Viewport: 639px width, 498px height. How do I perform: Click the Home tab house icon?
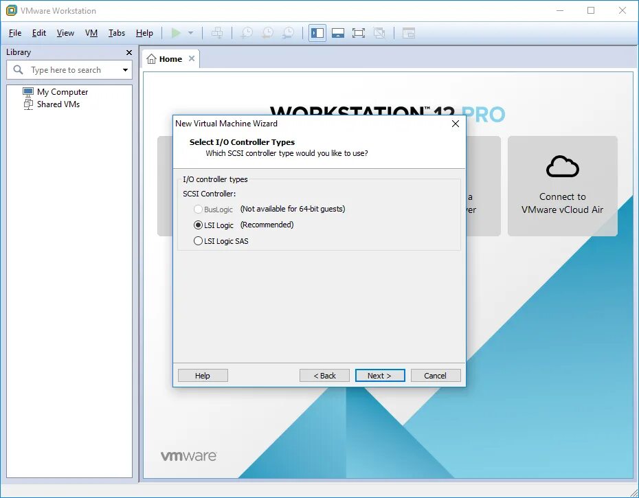tap(151, 59)
